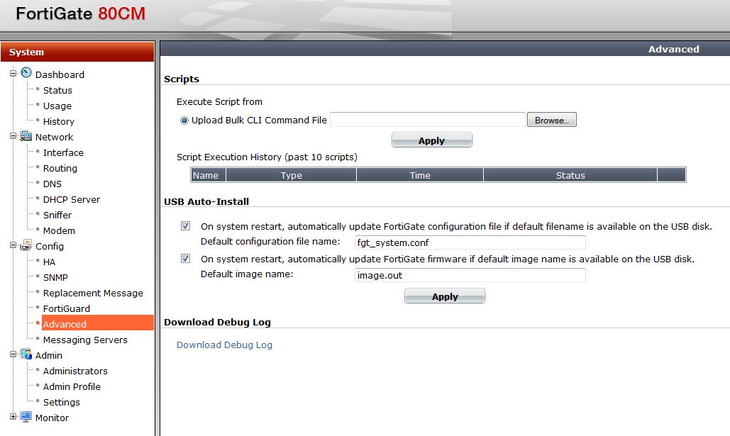Open the Settings page
The width and height of the screenshot is (730, 436).
[x=62, y=402]
